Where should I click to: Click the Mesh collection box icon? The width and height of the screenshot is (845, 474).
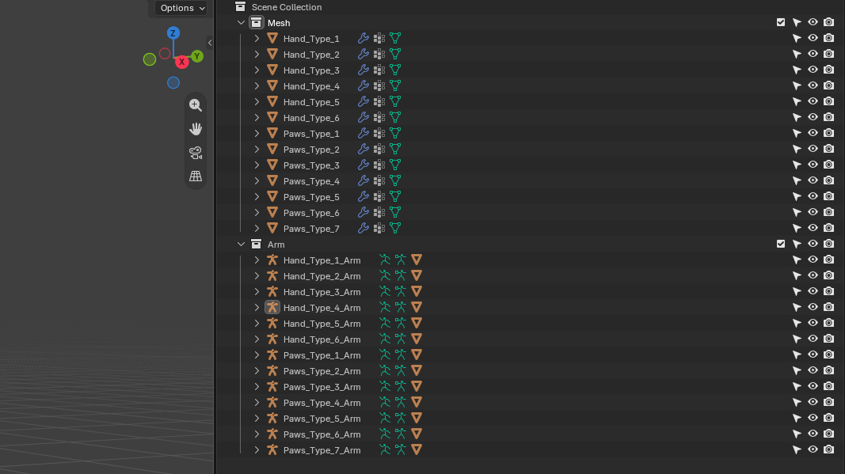coord(257,23)
